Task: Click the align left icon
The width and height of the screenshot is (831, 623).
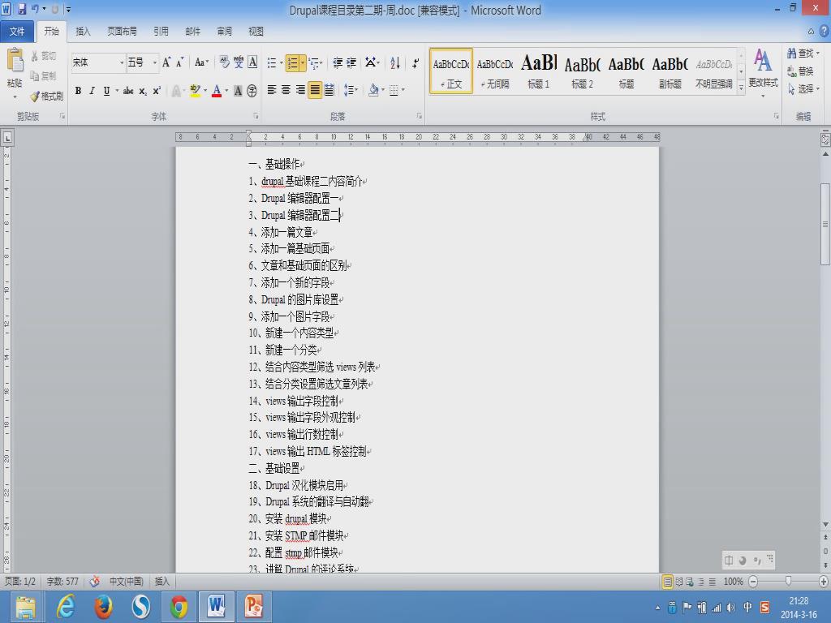Action: (x=272, y=90)
